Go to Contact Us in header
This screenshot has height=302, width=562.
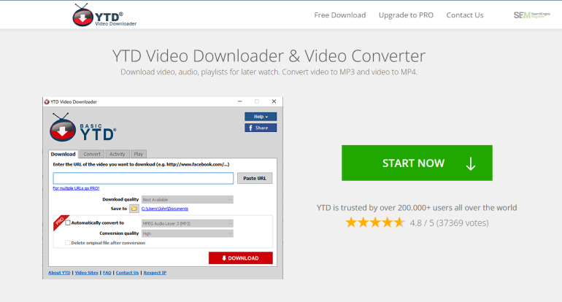[464, 15]
